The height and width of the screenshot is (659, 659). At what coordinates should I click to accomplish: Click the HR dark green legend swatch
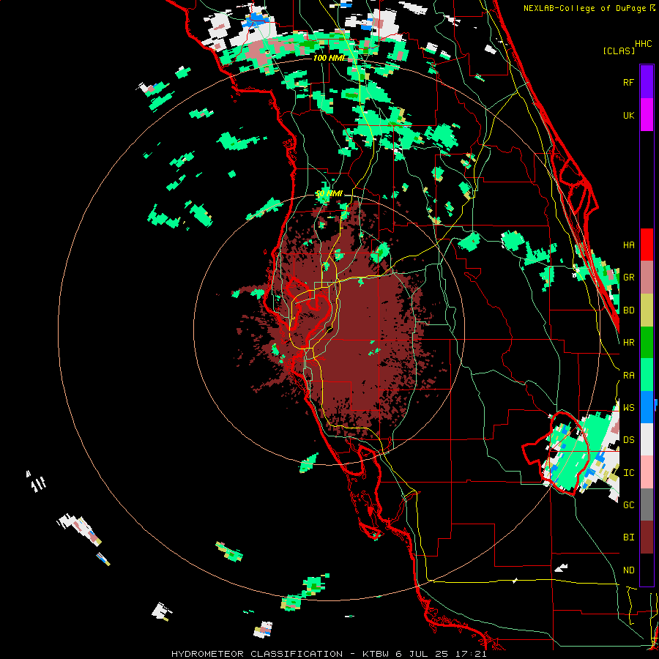click(647, 343)
